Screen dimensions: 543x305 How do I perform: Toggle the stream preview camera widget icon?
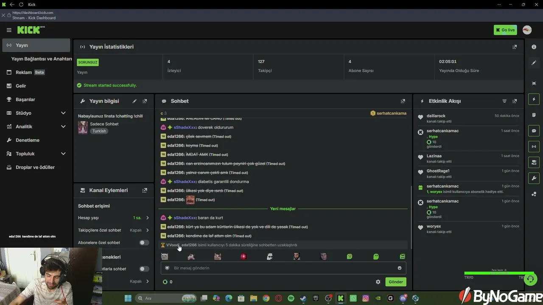(534, 162)
